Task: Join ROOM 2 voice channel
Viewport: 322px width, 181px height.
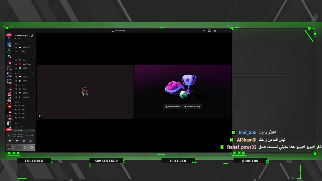Action: click(x=24, y=110)
